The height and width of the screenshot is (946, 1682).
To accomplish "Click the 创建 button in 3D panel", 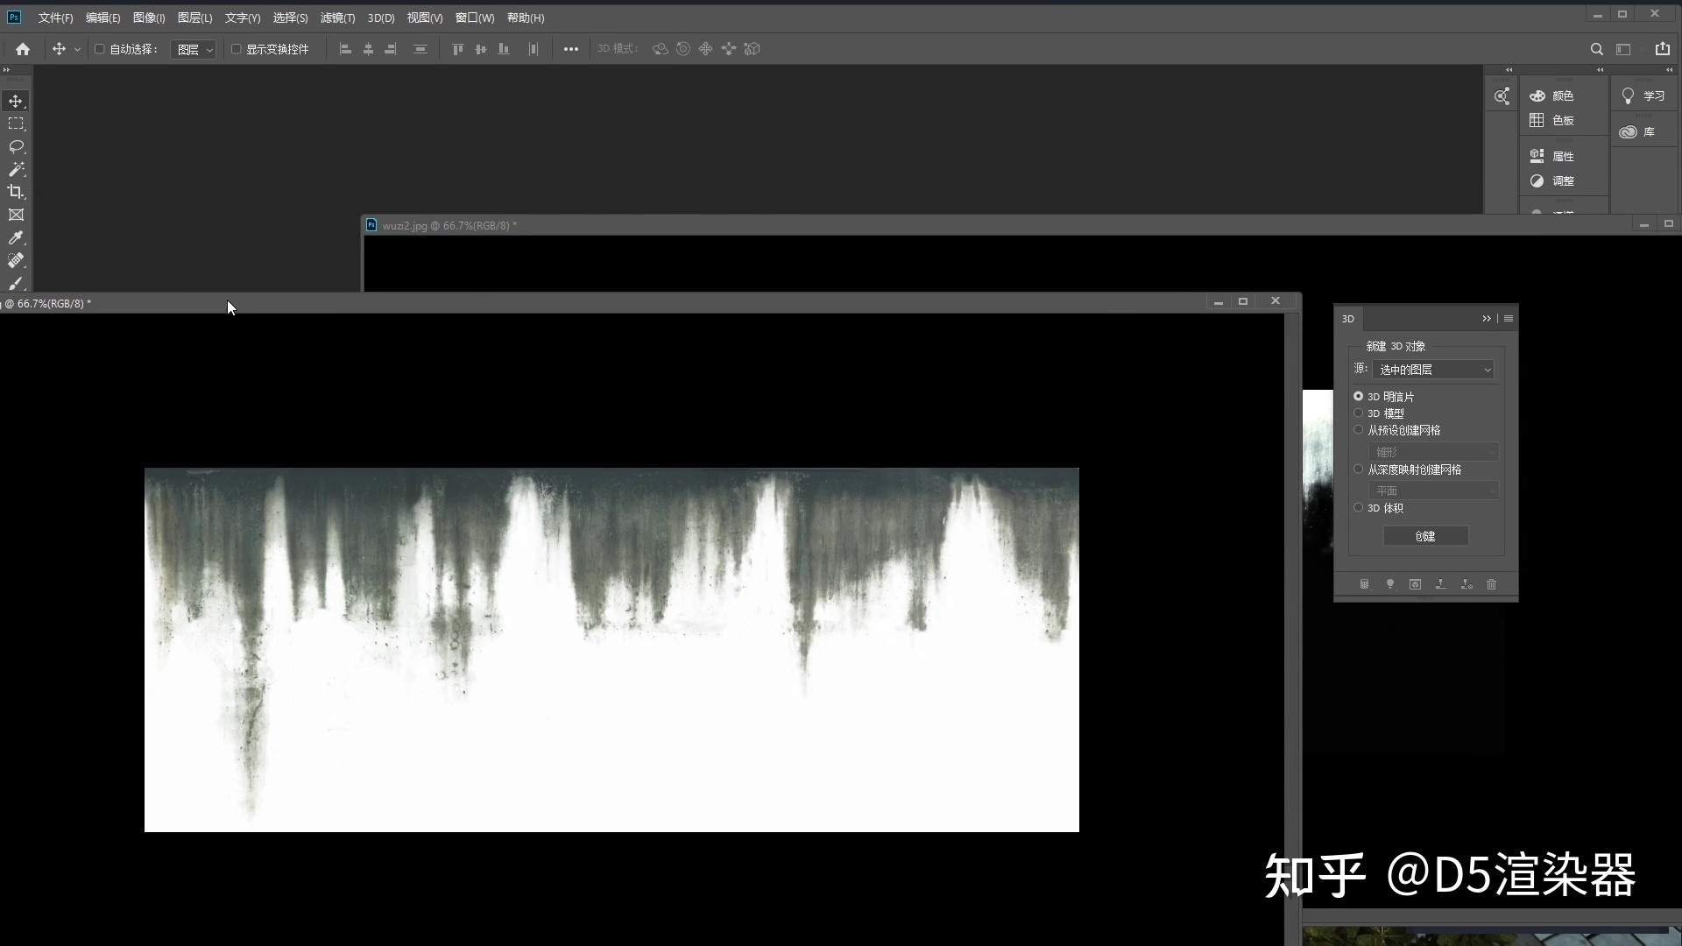I will [x=1425, y=536].
